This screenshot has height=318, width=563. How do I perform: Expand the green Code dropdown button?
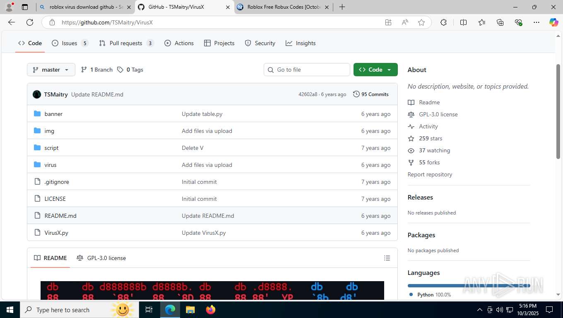pyautogui.click(x=375, y=70)
